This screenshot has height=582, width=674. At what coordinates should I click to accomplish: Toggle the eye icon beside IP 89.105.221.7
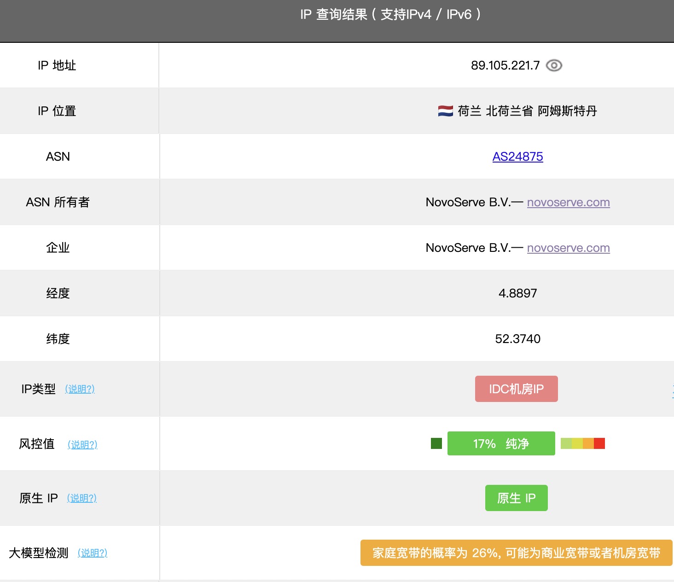coord(554,65)
